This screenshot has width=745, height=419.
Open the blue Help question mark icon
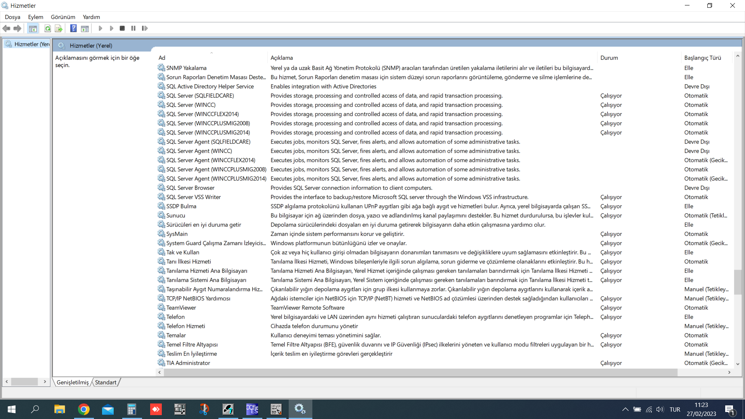73,28
